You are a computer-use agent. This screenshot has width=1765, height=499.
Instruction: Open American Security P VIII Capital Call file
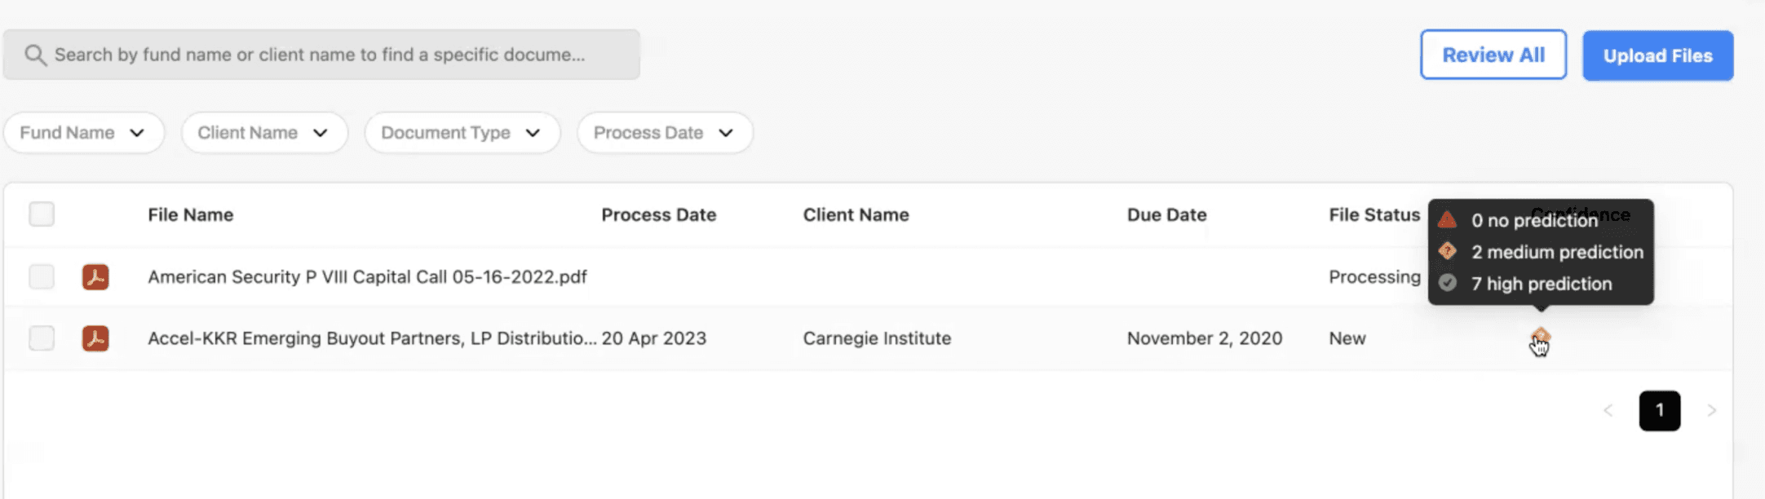(367, 277)
